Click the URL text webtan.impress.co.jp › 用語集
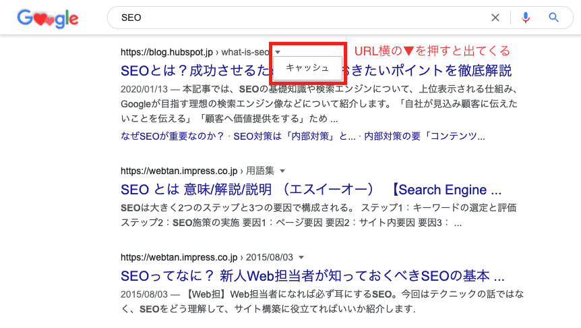 coord(197,171)
